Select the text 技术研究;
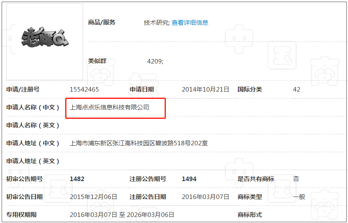348x223 pixels. tap(157, 23)
